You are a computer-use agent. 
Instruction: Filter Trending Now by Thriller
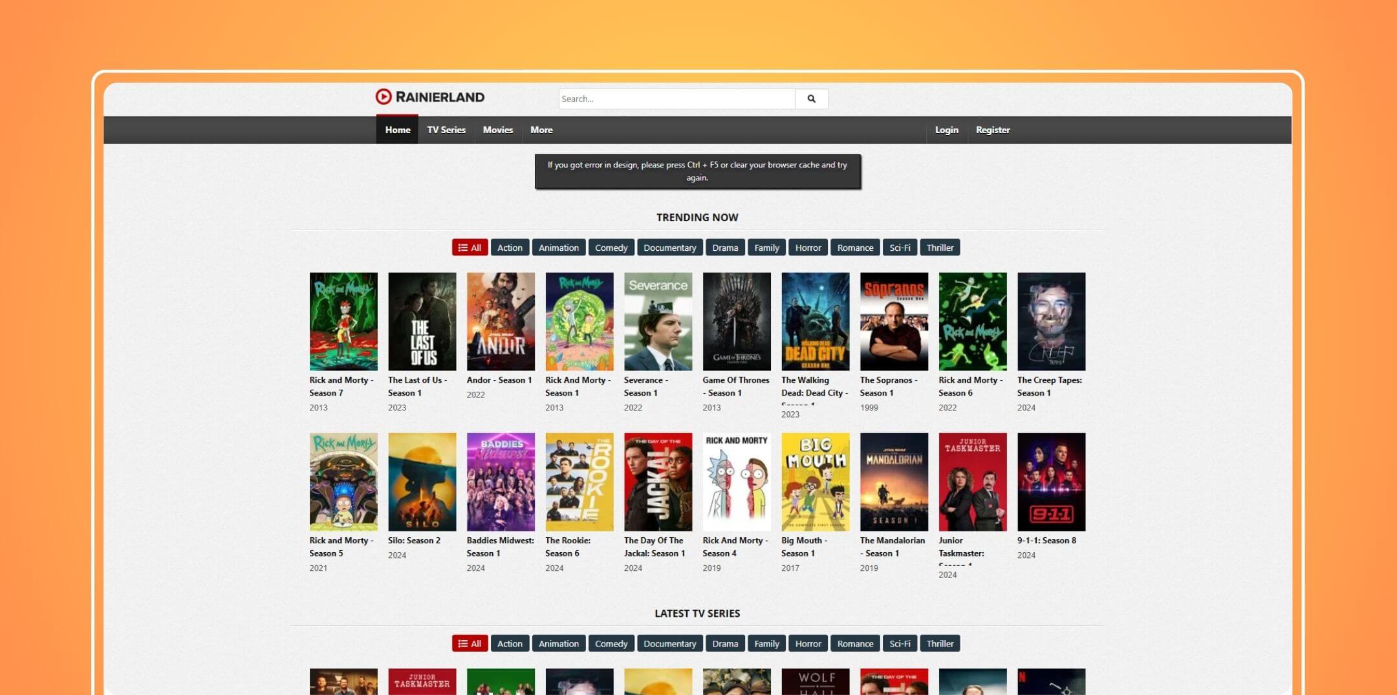click(x=940, y=248)
